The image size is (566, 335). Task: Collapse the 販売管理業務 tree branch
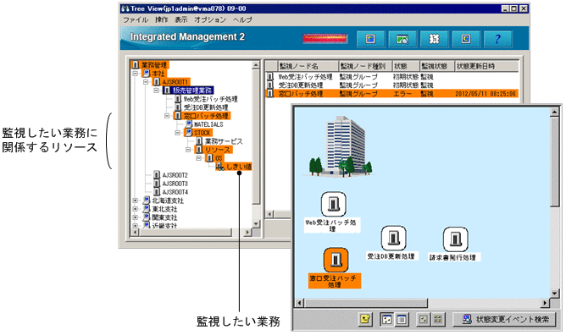tap(157, 91)
